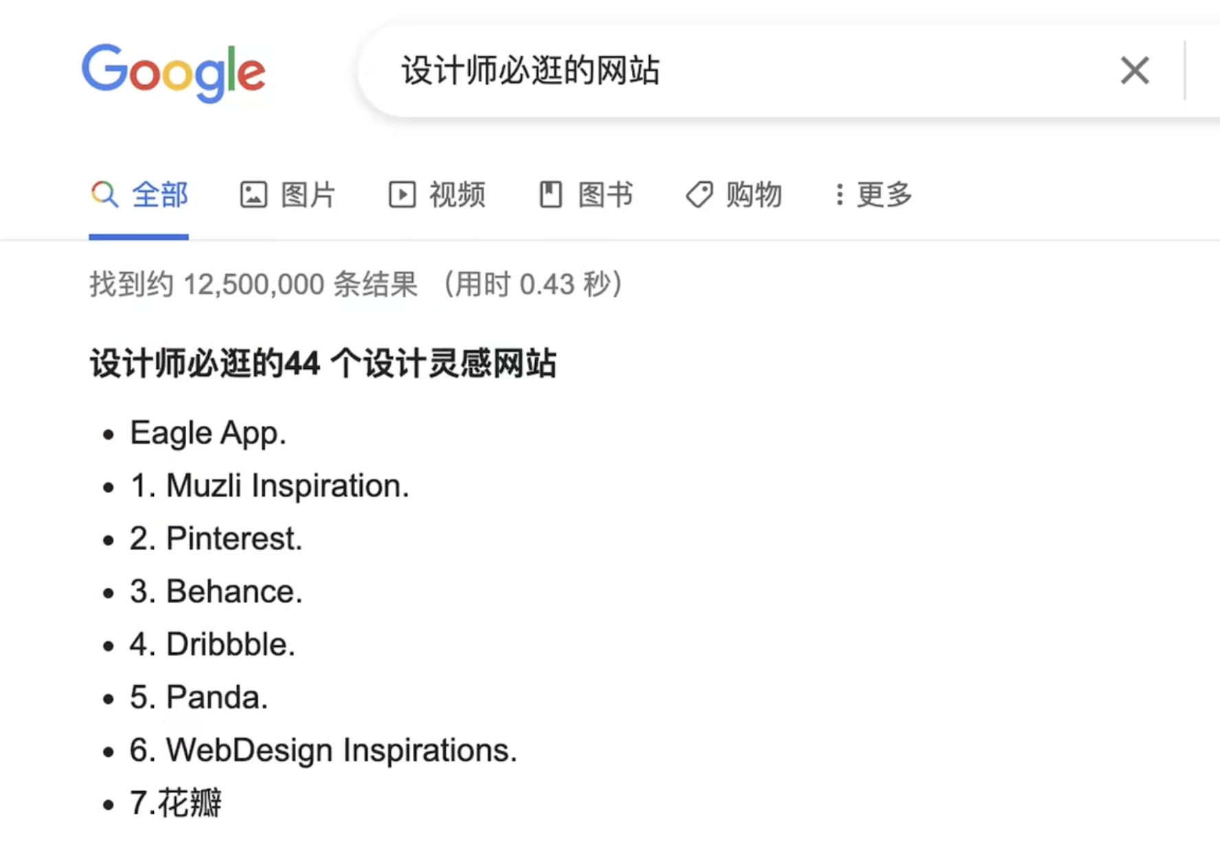This screenshot has height=842, width=1220.
Task: Click the 2. Pinterest. list item
Action: [x=216, y=538]
